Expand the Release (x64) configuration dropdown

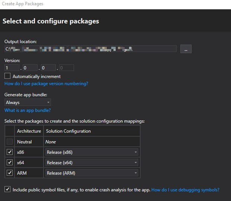pyautogui.click(x=92, y=162)
